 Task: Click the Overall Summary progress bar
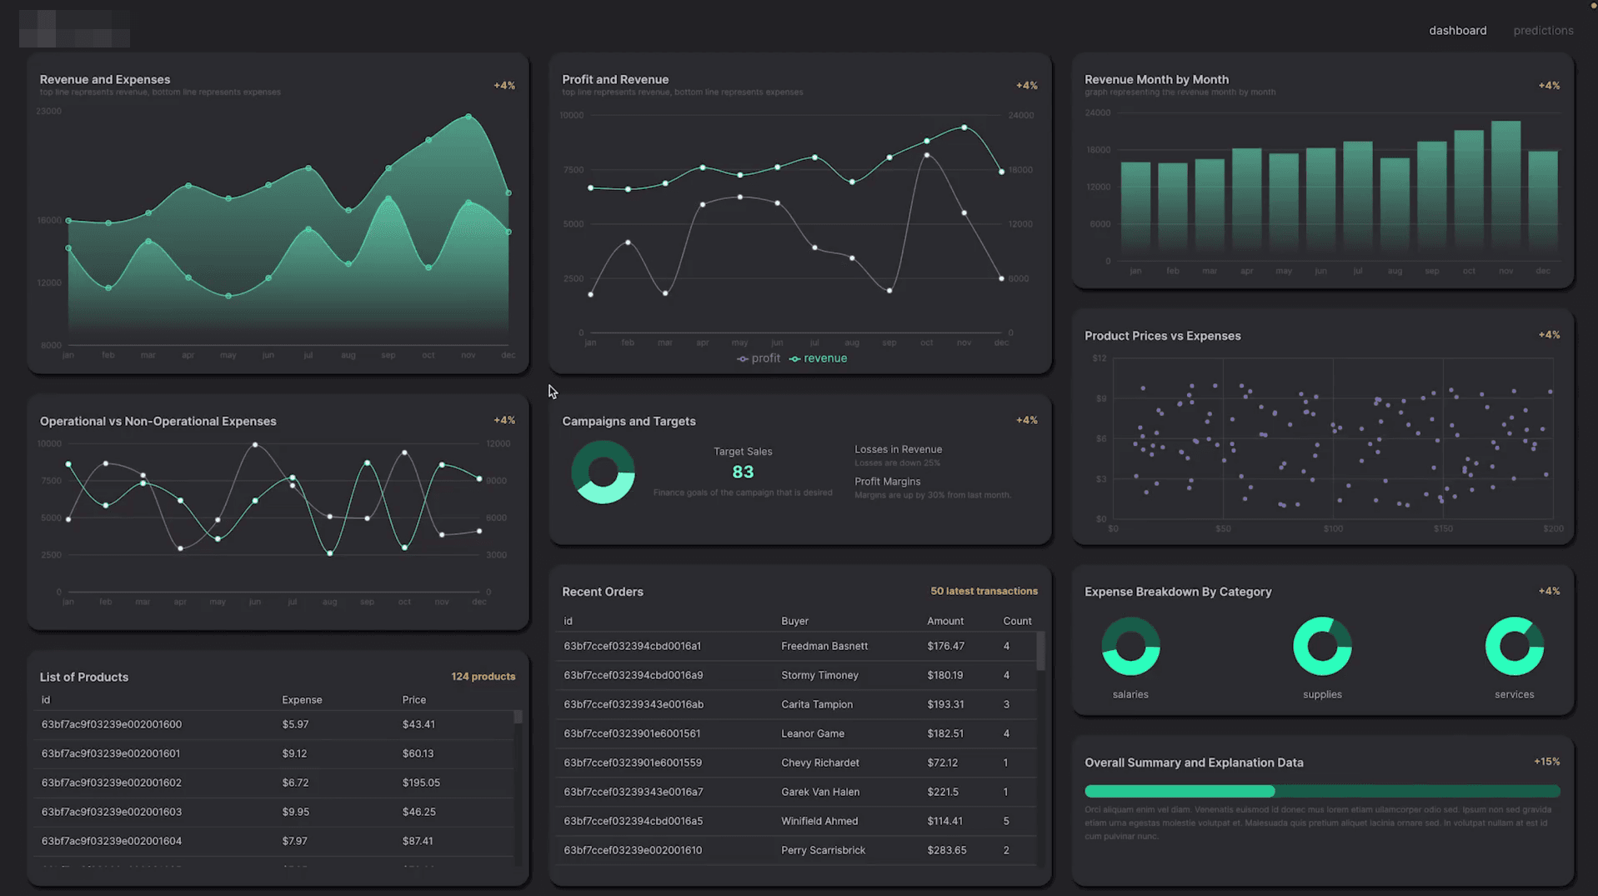click(x=1322, y=791)
